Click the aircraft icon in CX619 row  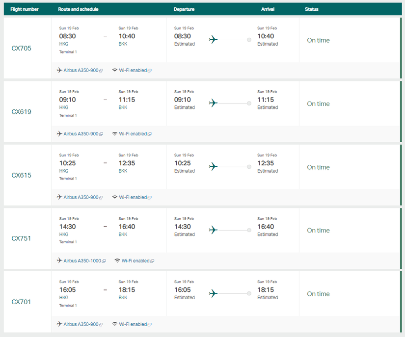click(x=59, y=133)
